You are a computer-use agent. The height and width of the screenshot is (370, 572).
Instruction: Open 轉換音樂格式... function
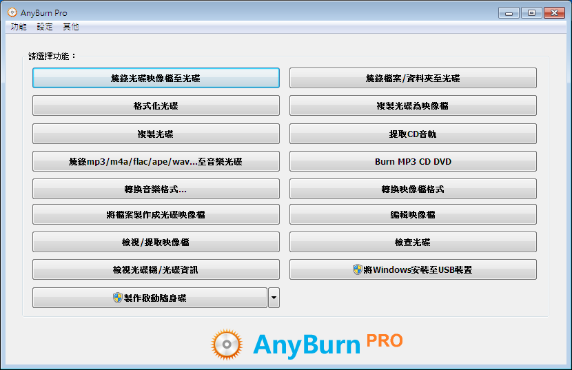coord(156,189)
